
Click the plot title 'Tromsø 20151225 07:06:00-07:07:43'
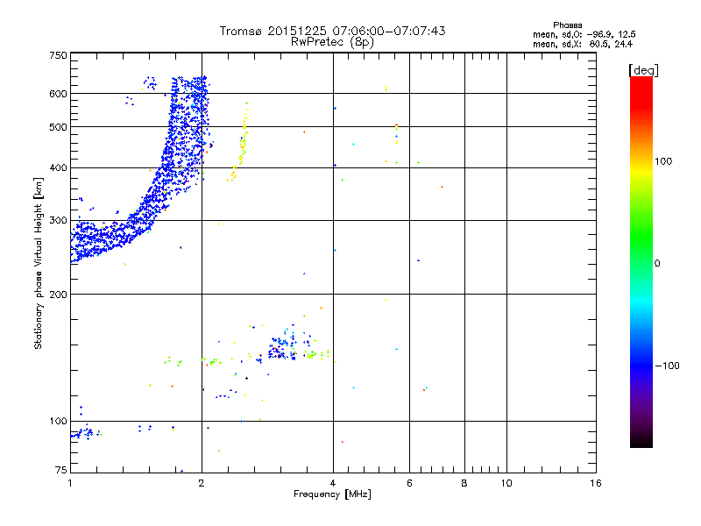[332, 31]
